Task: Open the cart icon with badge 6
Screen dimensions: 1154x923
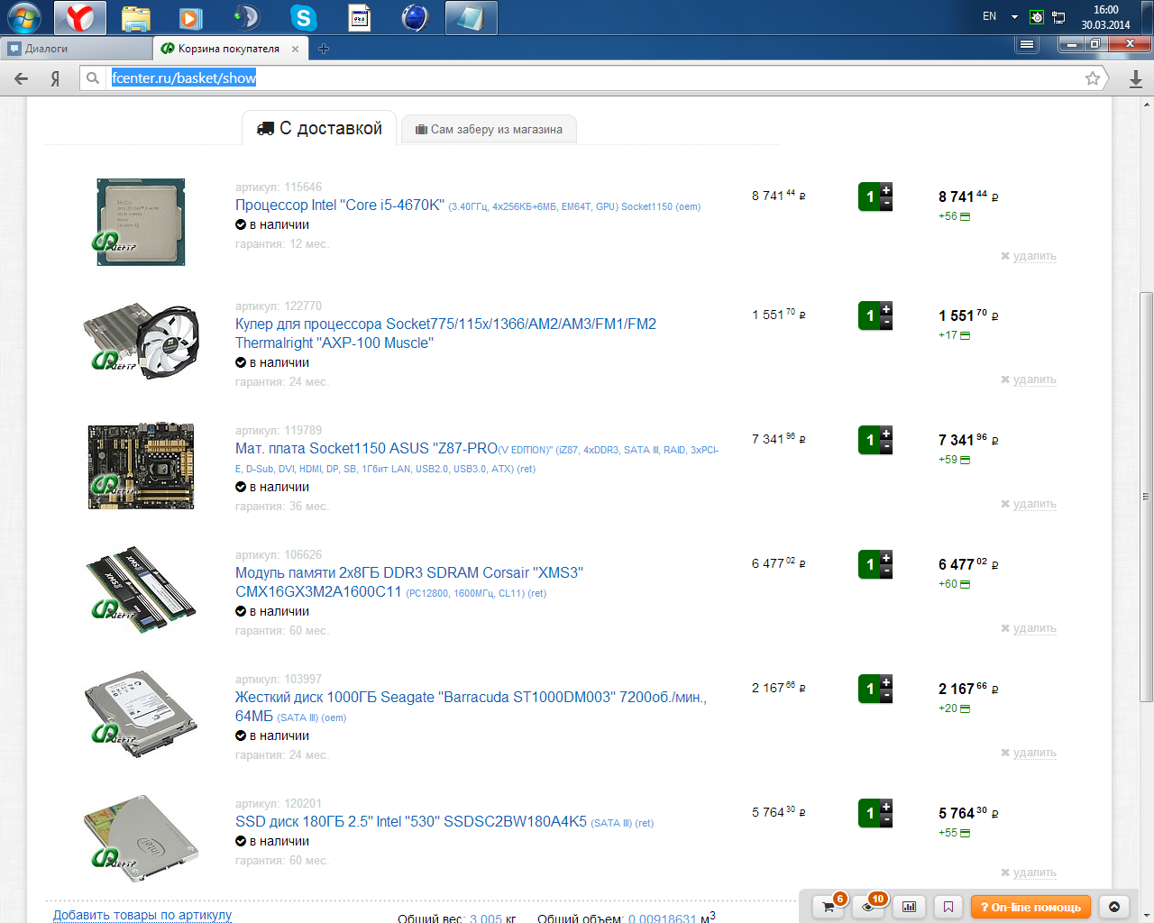Action: pyautogui.click(x=829, y=907)
